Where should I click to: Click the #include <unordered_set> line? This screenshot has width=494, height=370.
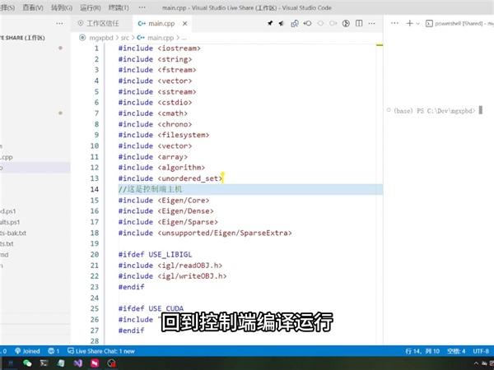(x=170, y=178)
